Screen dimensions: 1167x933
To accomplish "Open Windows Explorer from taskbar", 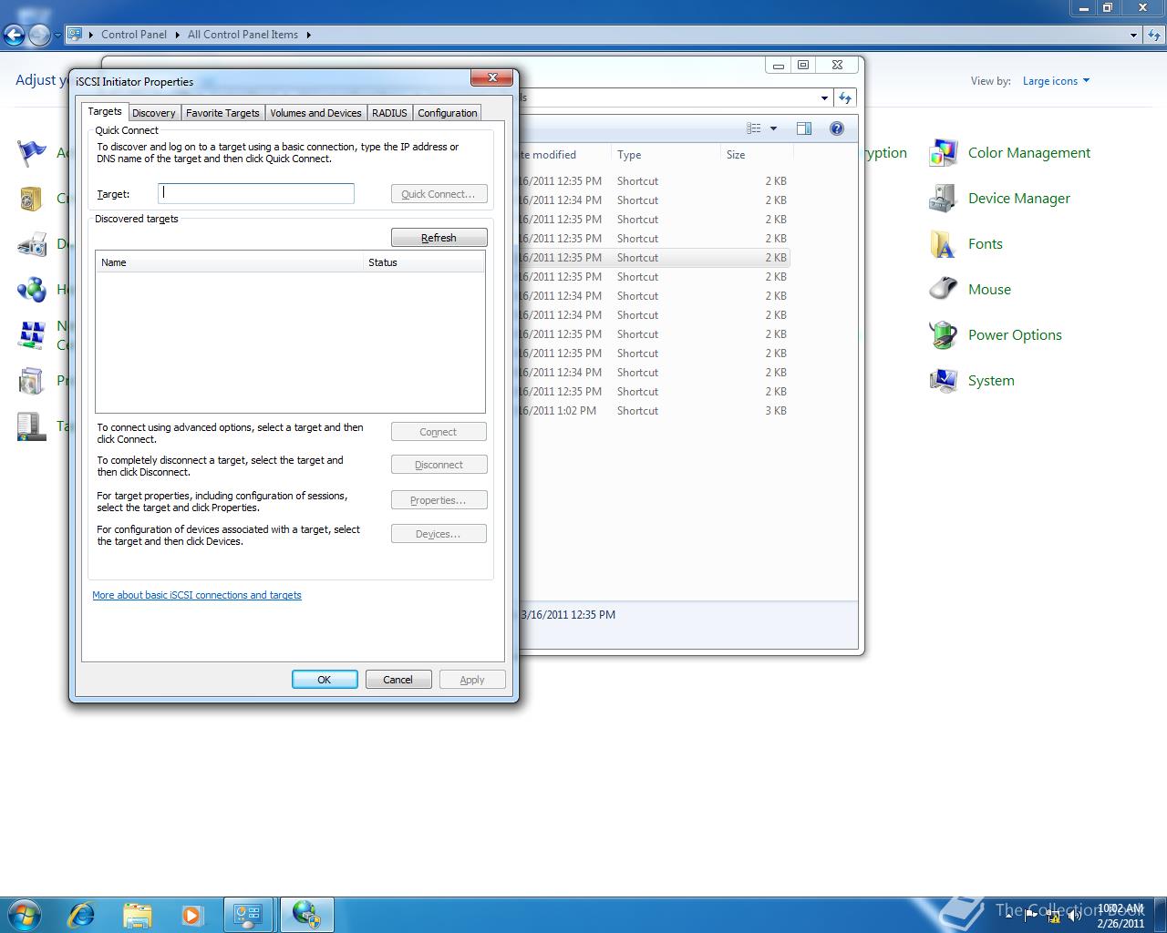I will [137, 914].
